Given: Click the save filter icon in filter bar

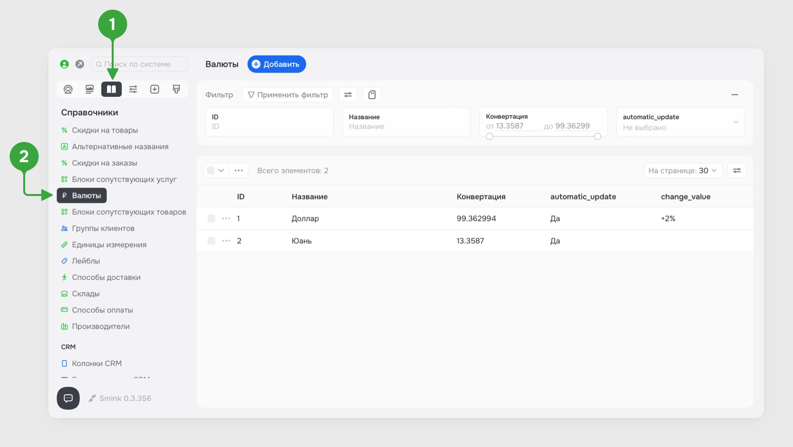Looking at the screenshot, I should click(x=372, y=95).
